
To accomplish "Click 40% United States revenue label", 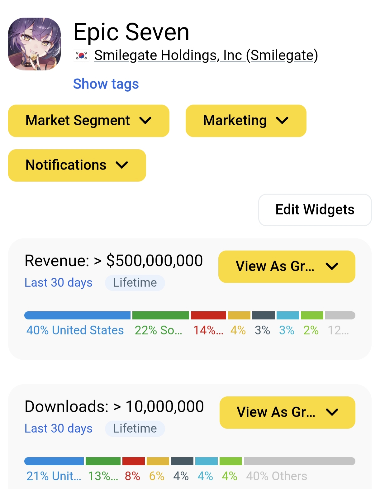I will click(75, 330).
